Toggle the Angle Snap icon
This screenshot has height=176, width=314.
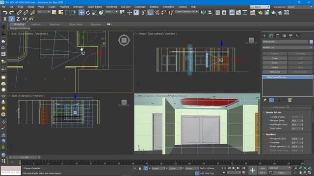point(150,13)
